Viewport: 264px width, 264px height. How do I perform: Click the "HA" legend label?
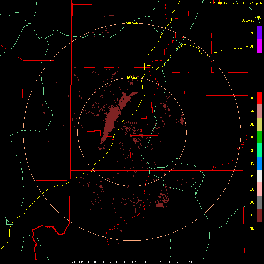[x=252, y=98]
